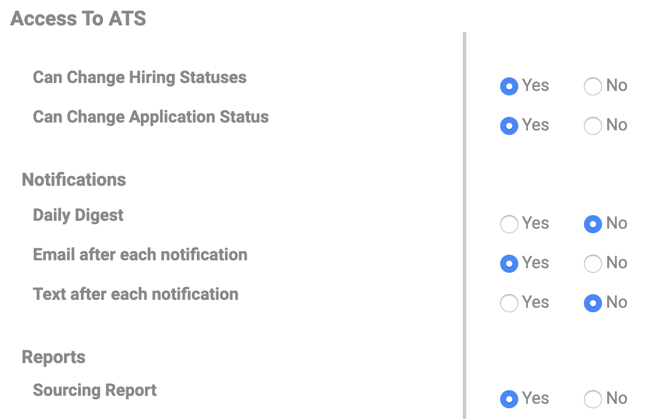Click the Sourcing Report label
The height and width of the screenshot is (419, 662).
point(94,390)
